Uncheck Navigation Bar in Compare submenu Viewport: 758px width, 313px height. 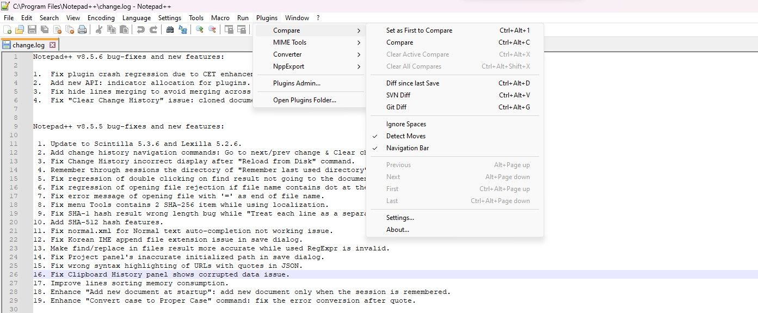pyautogui.click(x=407, y=148)
